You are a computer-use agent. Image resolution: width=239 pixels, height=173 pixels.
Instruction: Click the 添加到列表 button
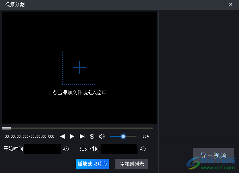[x=132, y=164]
